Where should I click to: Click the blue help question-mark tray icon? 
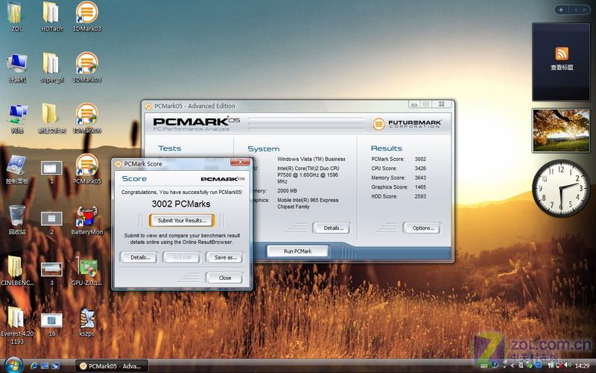(495, 365)
